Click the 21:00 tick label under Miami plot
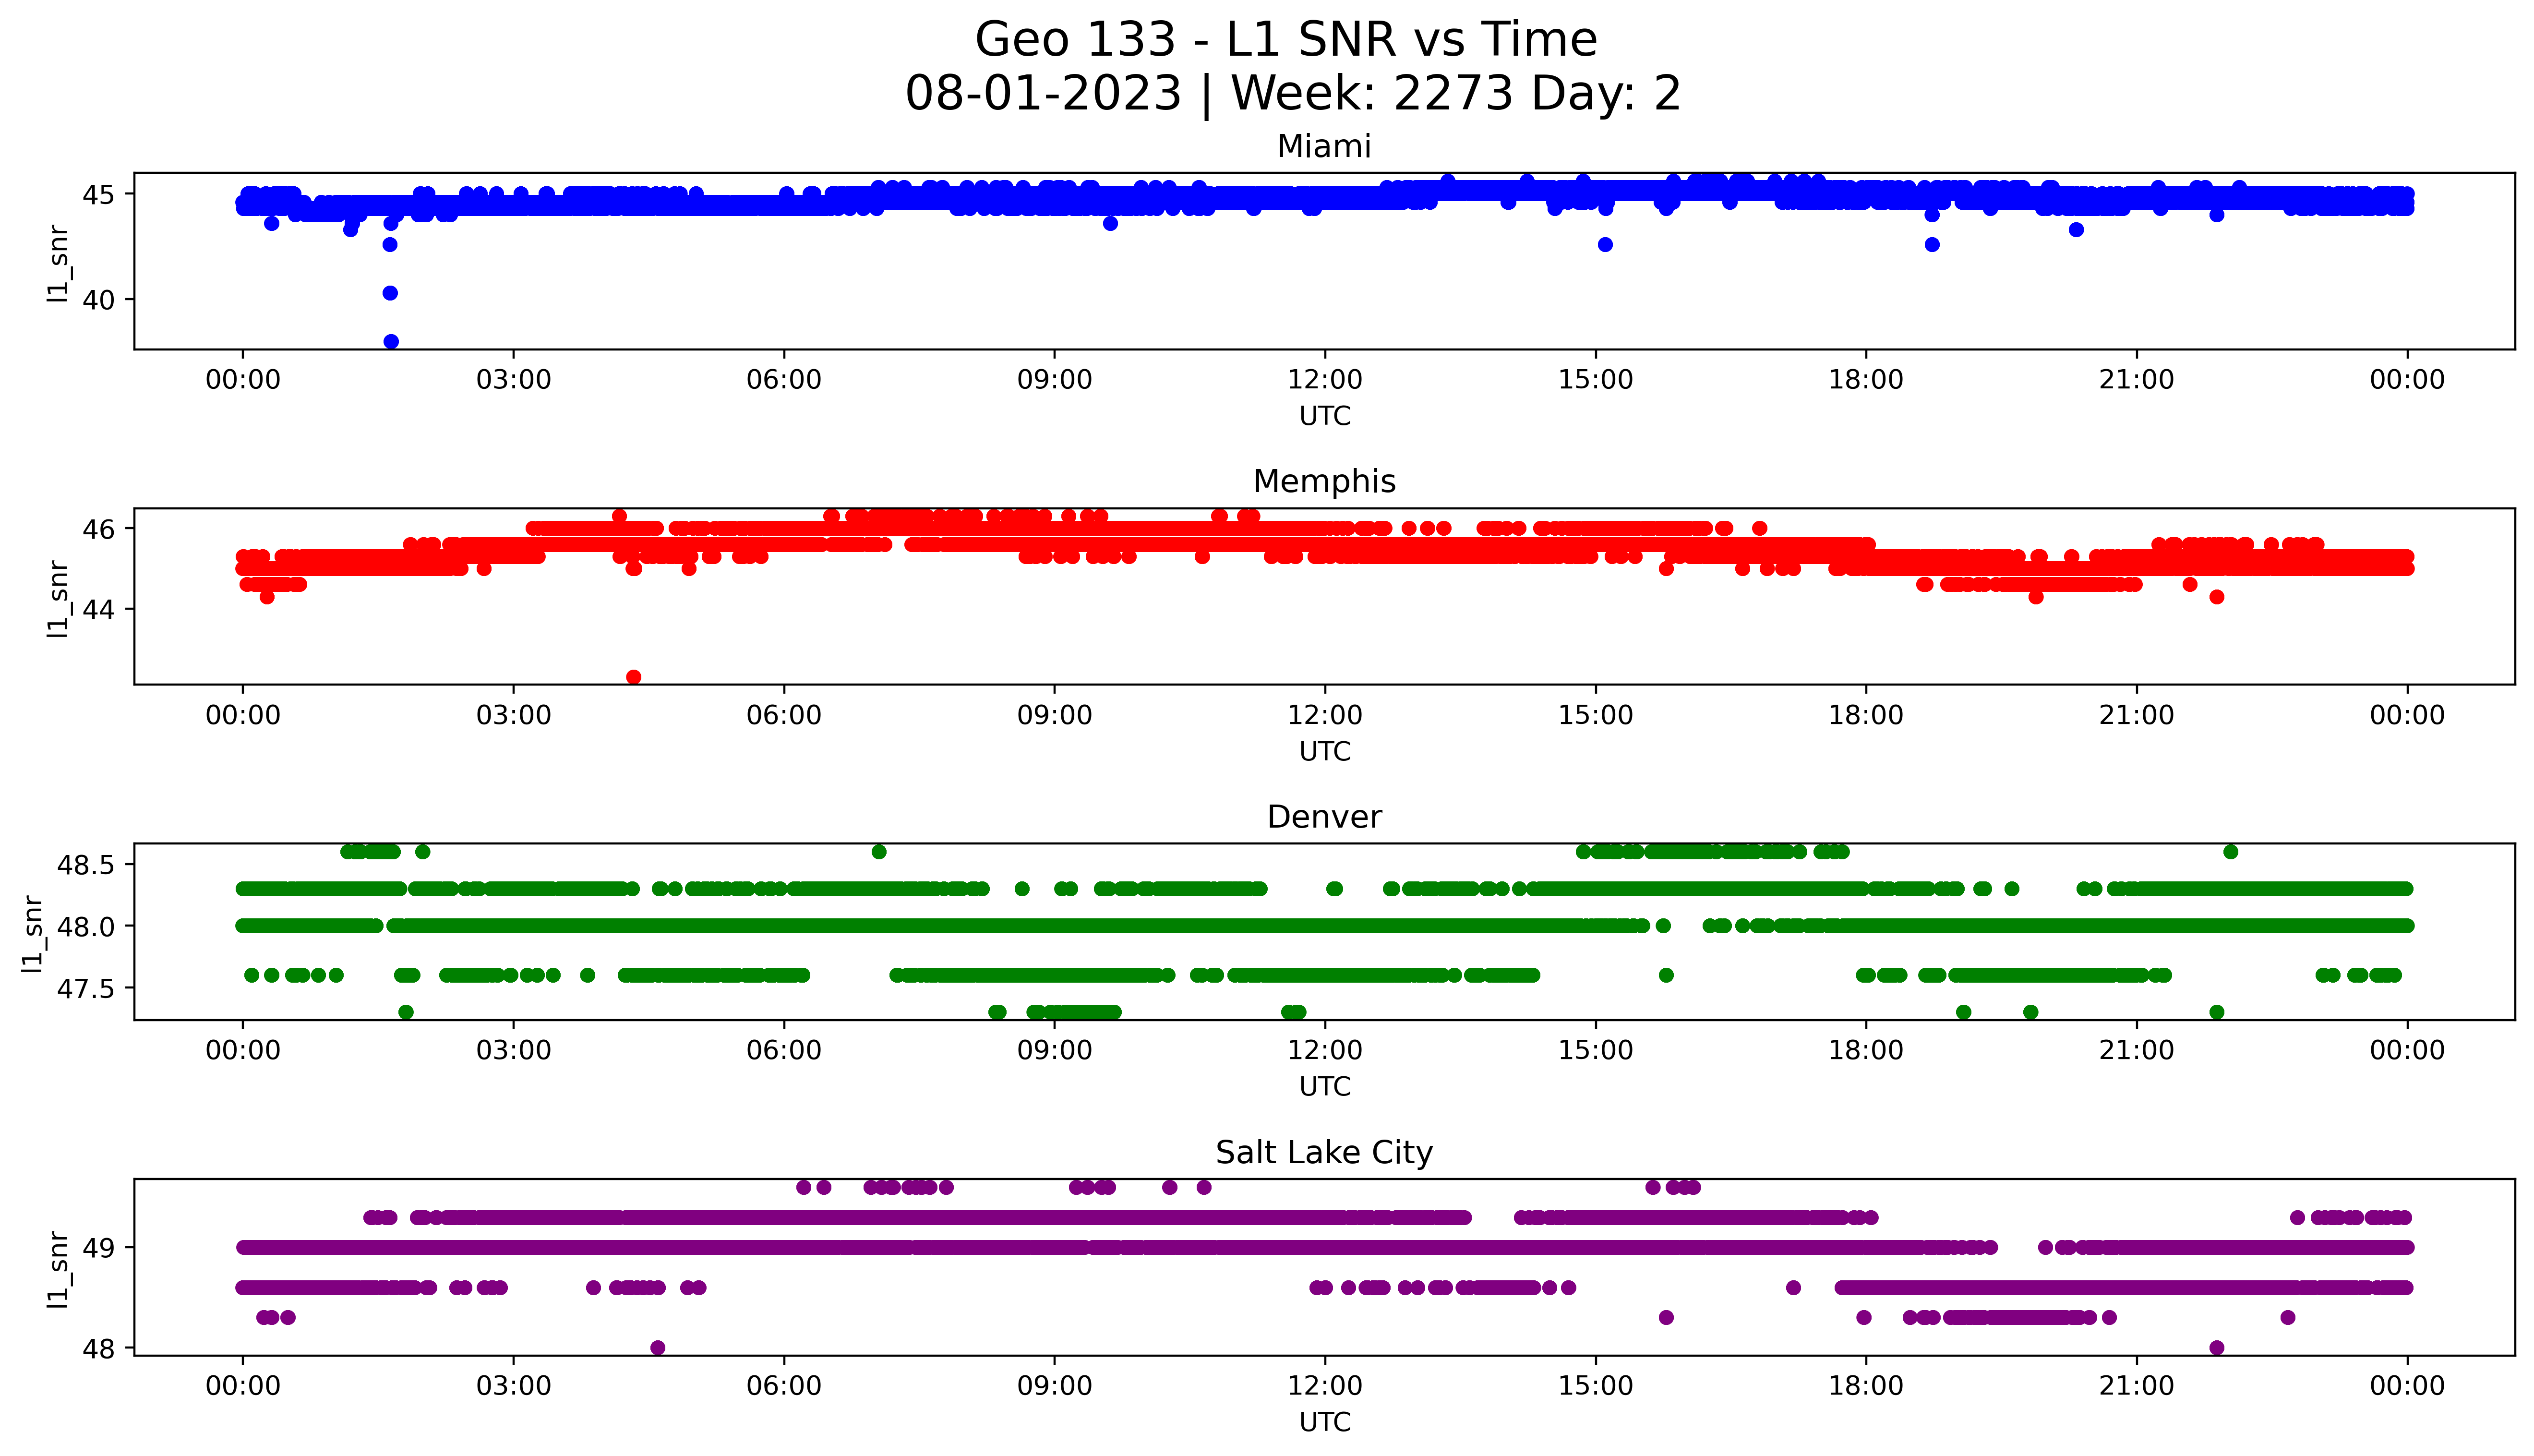Screen dimensions: 2534x1456 (2136, 380)
